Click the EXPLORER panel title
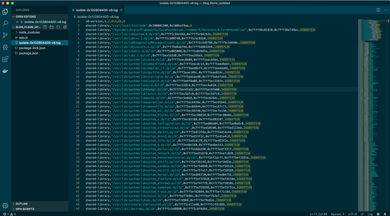The width and height of the screenshot is (390, 216). 22,10
